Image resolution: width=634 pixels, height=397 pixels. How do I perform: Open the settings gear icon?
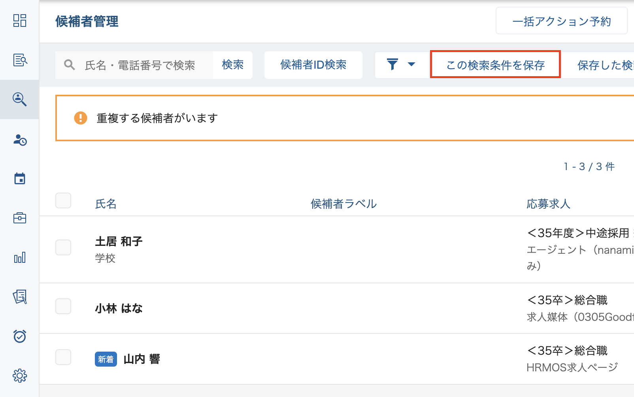click(x=20, y=375)
